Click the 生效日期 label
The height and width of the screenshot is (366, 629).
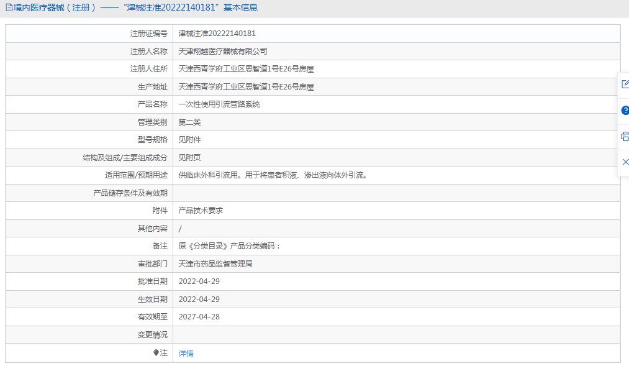tap(152, 299)
